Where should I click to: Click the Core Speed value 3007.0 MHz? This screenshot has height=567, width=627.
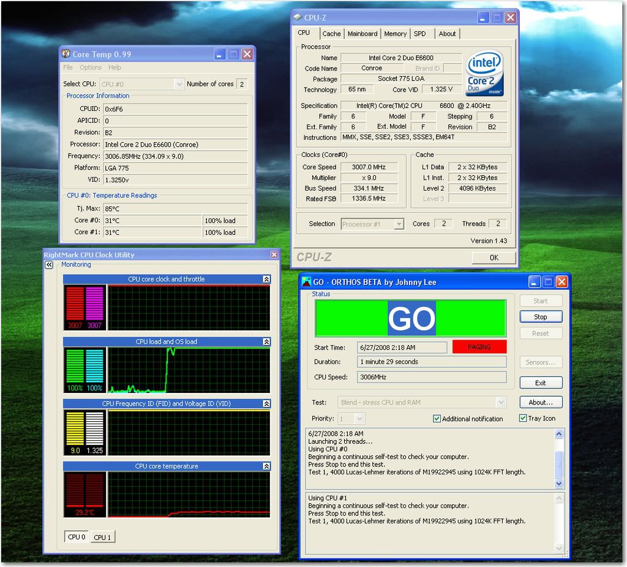369,167
